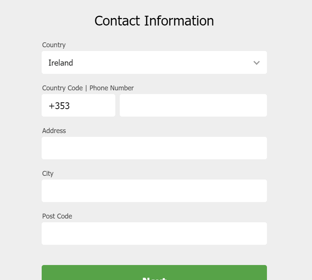Click the Country Code label text

pos(62,88)
